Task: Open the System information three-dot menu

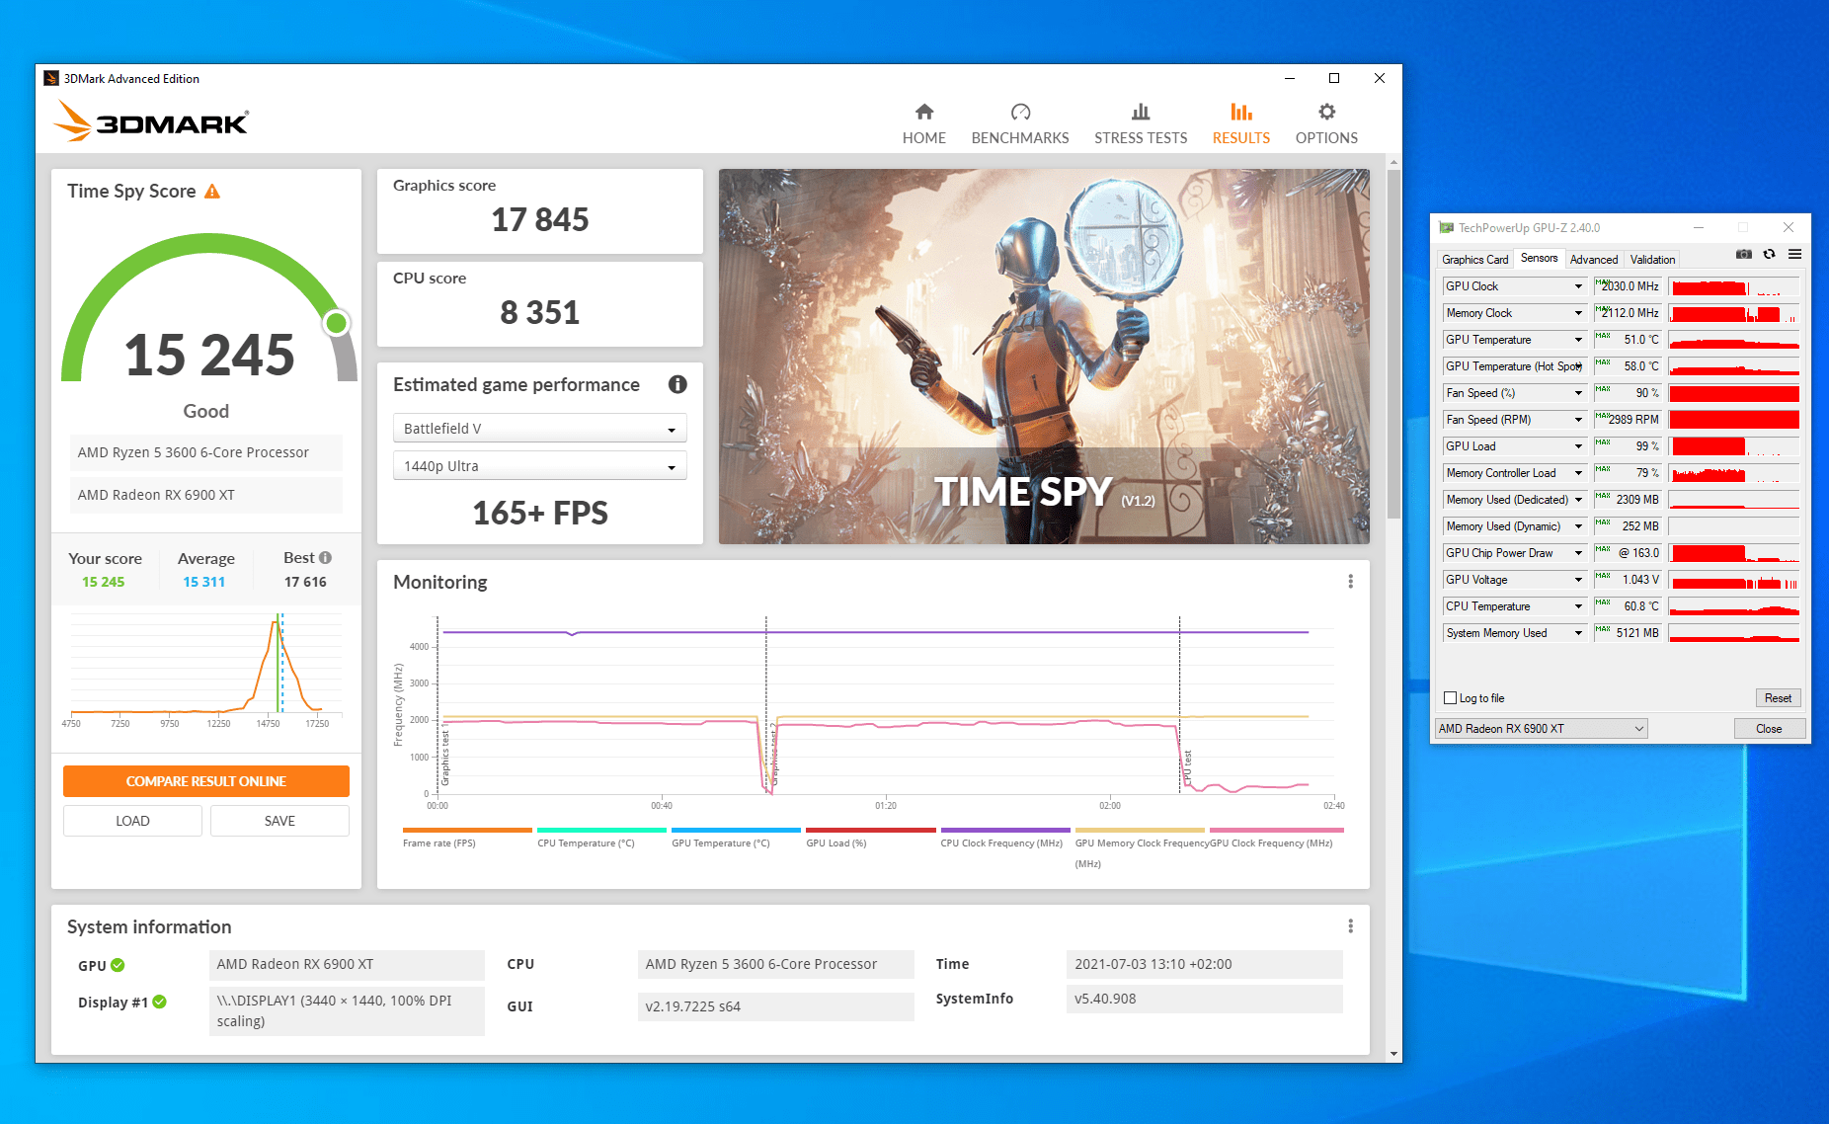Action: pyautogui.click(x=1350, y=926)
